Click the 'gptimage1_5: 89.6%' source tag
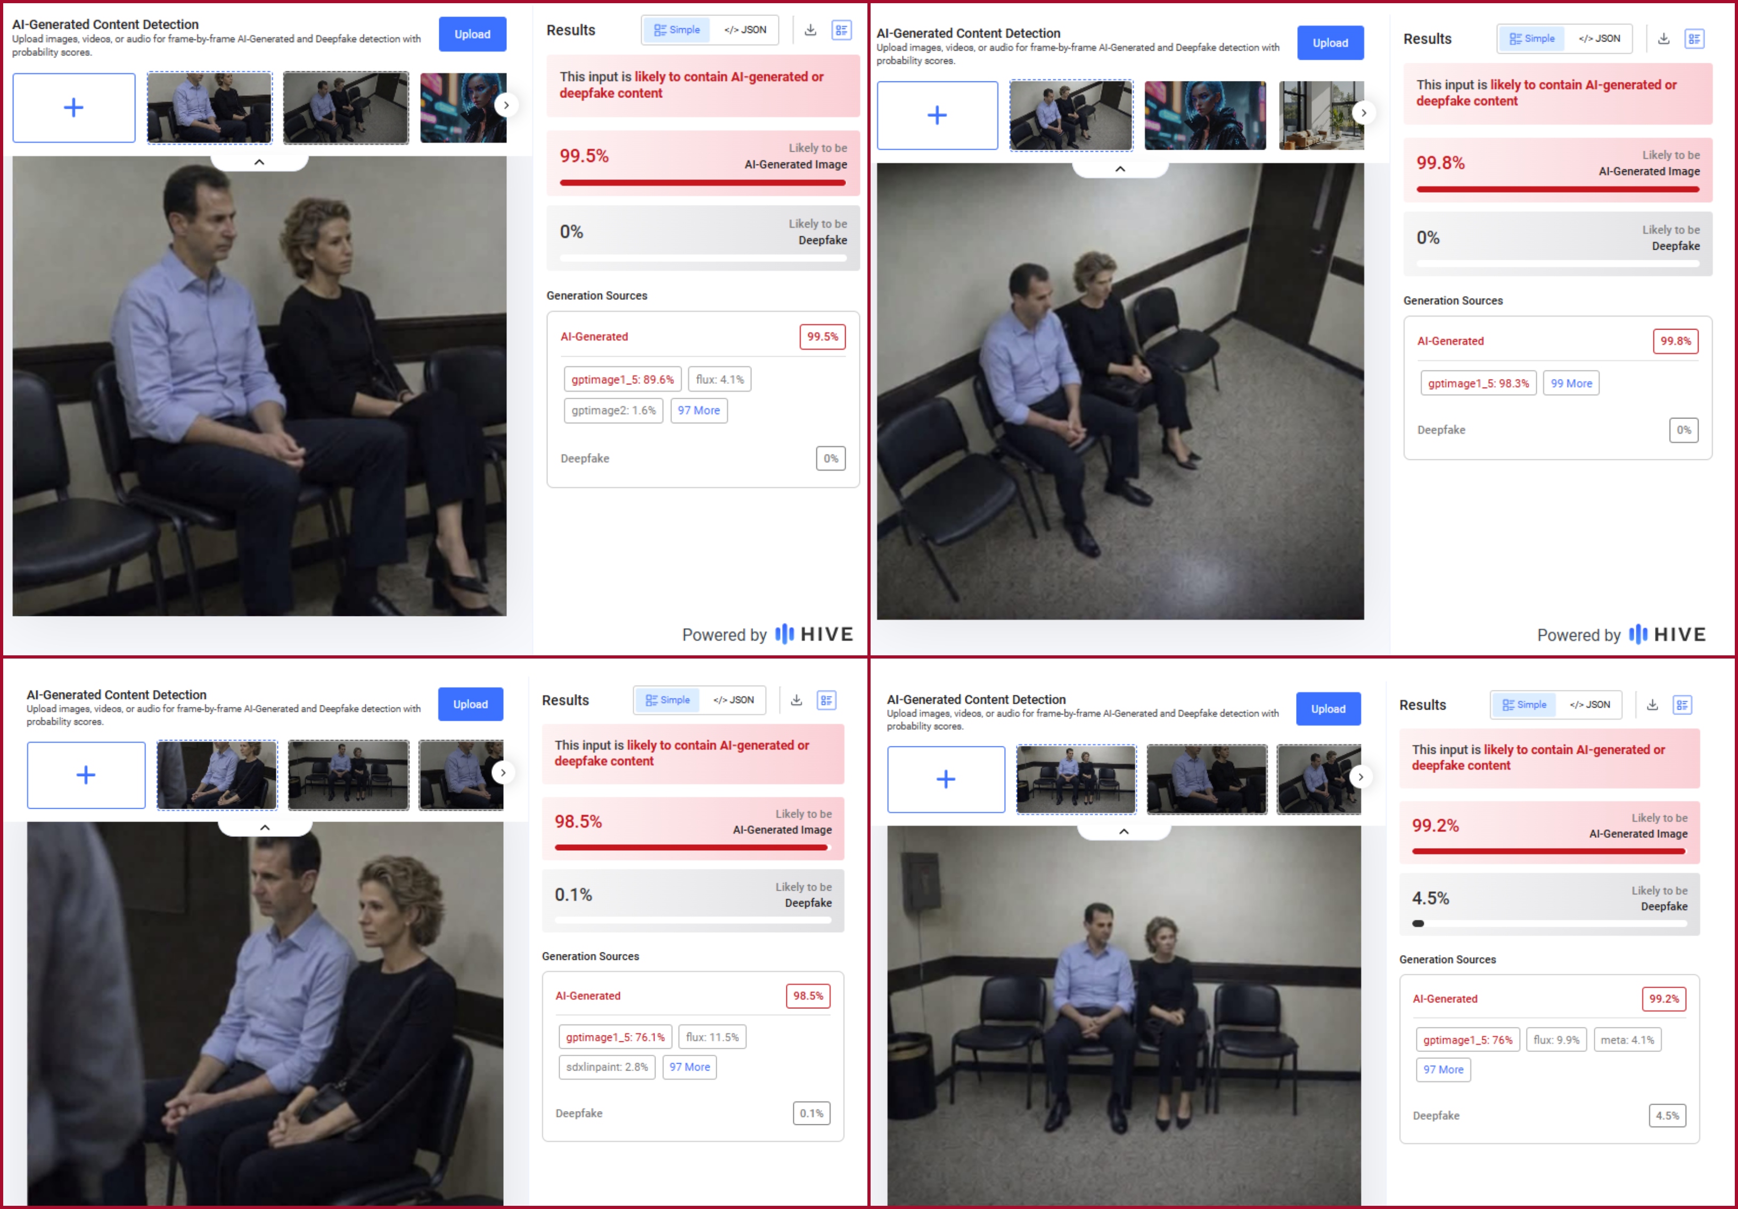 click(x=622, y=379)
